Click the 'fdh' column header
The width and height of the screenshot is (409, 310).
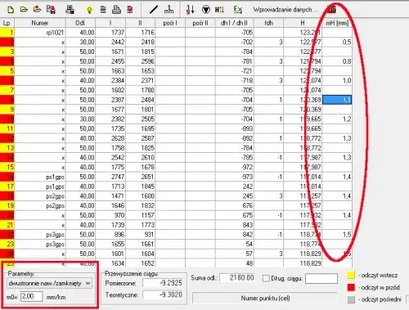click(268, 23)
